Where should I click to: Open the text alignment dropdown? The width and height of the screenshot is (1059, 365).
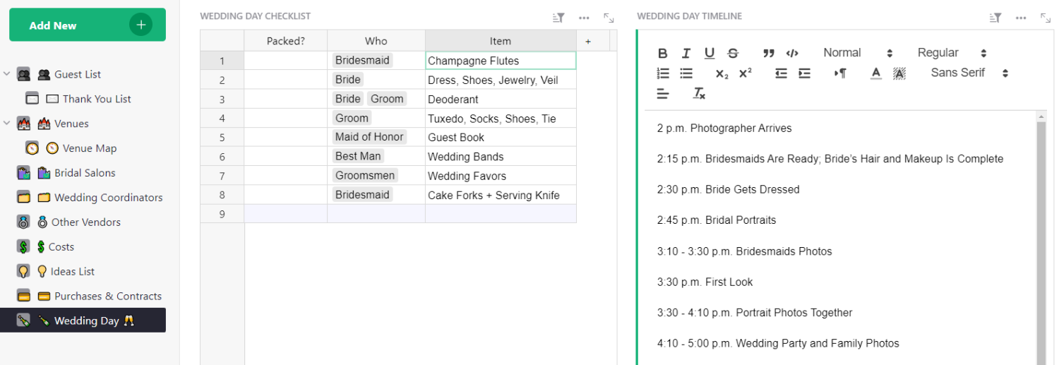tap(662, 93)
